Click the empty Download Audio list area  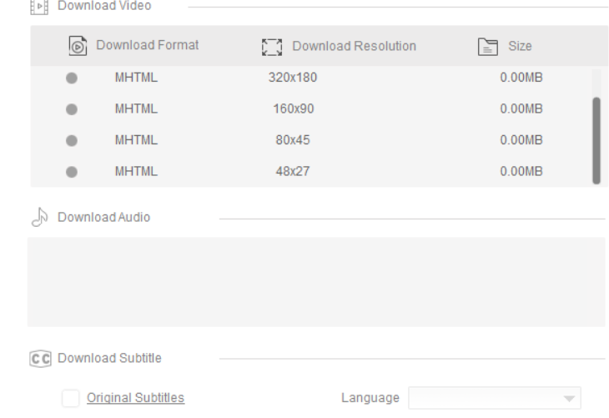coord(316,281)
